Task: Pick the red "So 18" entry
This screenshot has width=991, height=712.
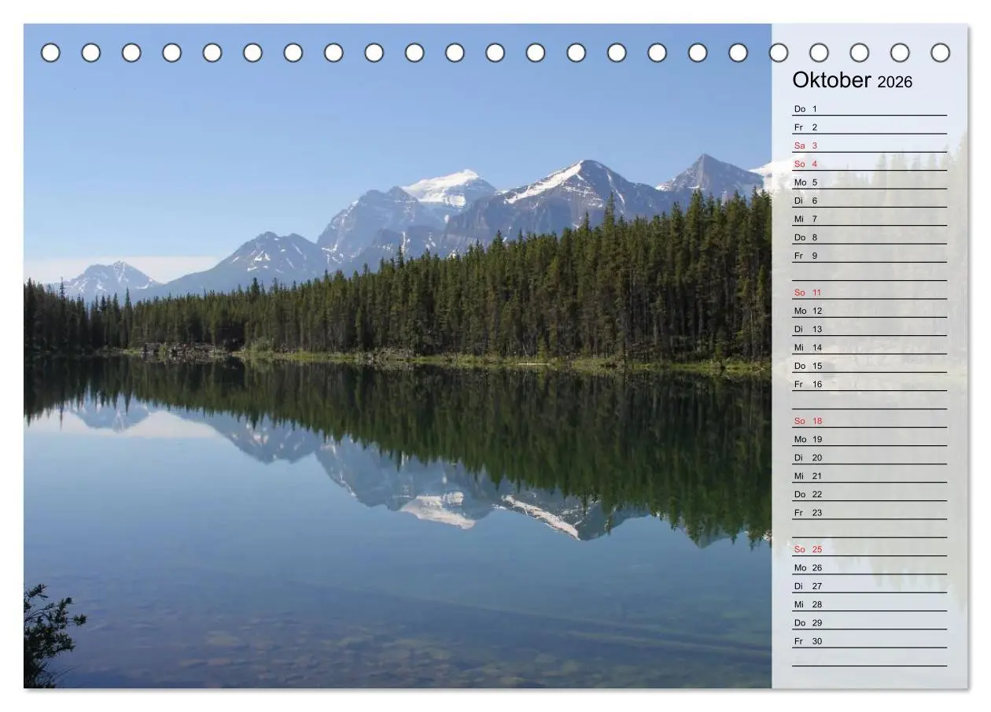Action: click(869, 421)
